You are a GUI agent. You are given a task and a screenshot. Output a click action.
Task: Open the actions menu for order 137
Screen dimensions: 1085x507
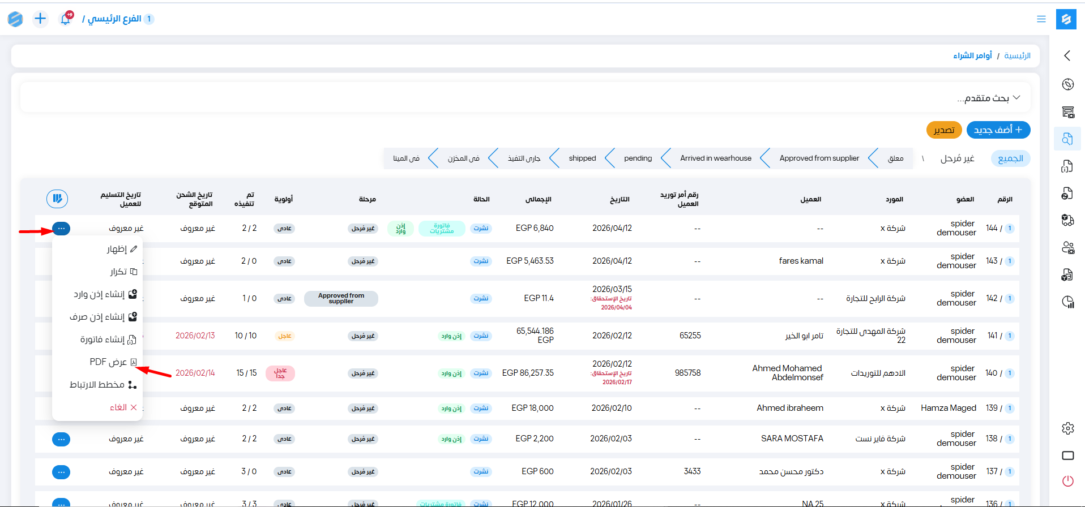click(61, 472)
